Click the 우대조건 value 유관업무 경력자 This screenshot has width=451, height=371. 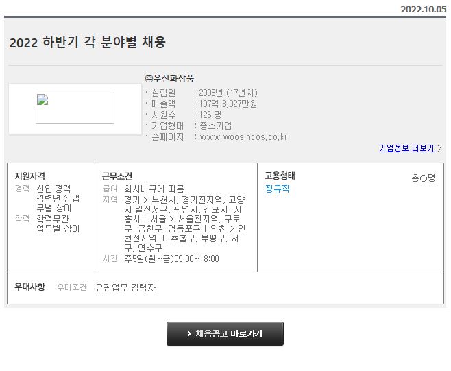point(125,287)
